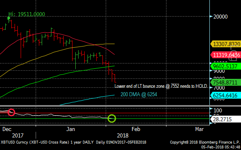Click the XBTUSD Curncy chart description text
241x150 pixels.
pos(73,142)
